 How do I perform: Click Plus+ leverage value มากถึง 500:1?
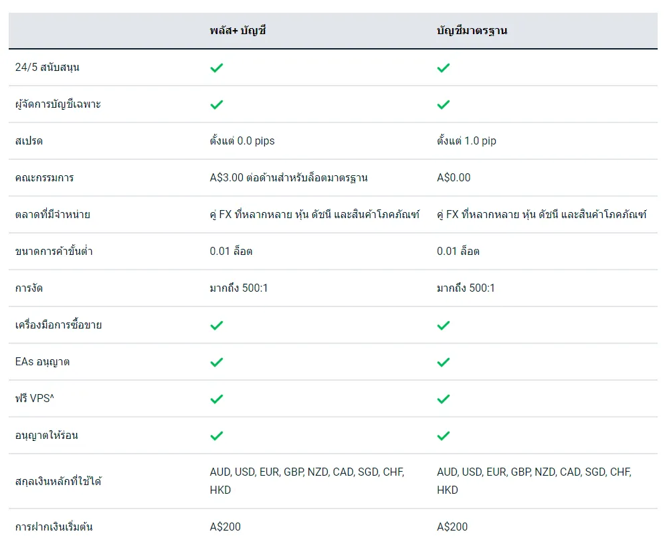pyautogui.click(x=239, y=288)
